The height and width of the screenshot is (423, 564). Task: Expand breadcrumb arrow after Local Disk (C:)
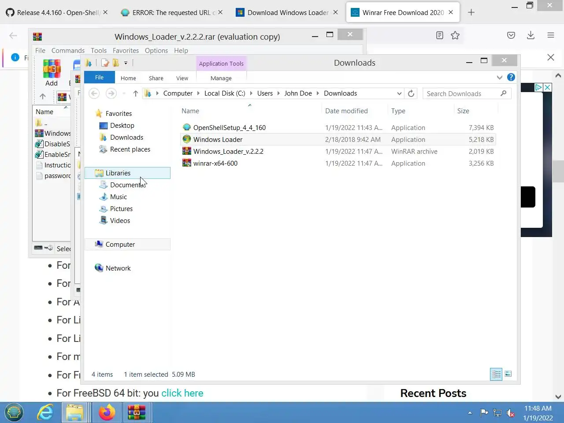pos(251,93)
